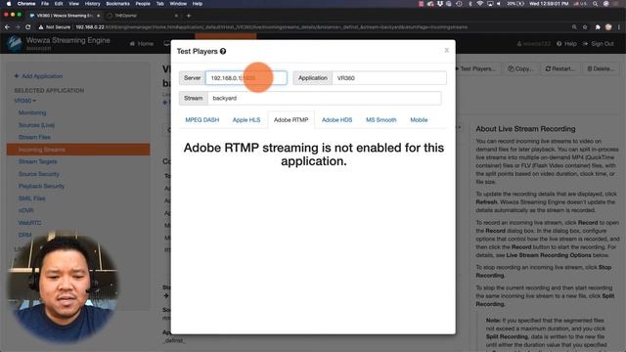626x352 pixels.
Task: Click the Not Secure warning indicator
Action: [55, 27]
